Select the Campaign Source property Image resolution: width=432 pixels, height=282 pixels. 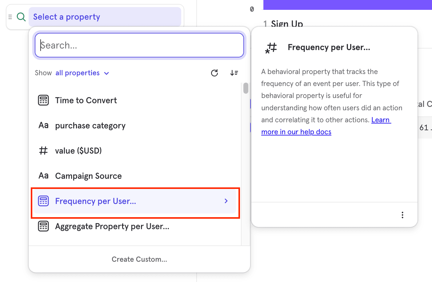88,175
